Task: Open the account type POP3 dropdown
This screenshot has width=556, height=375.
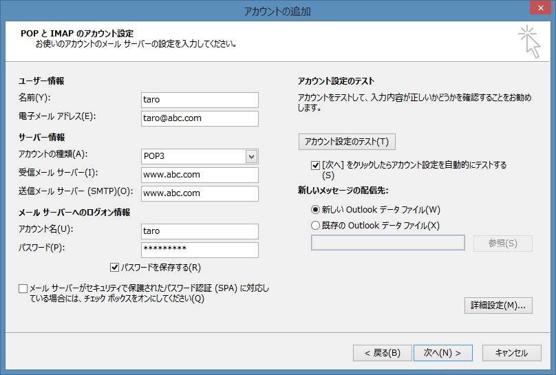Action: coord(193,156)
